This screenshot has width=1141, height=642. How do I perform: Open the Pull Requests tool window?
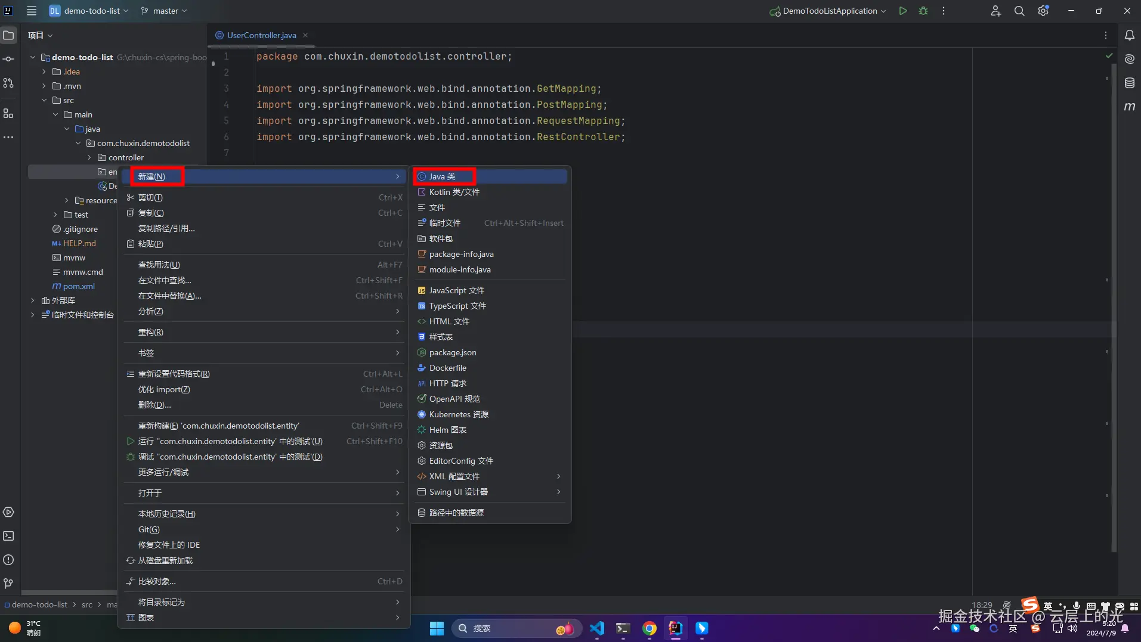(8, 83)
